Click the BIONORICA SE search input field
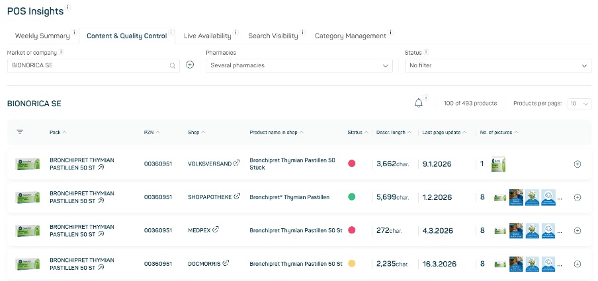 93,66
